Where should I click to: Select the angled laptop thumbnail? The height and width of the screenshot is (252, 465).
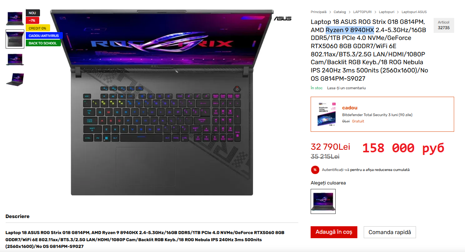(15, 80)
